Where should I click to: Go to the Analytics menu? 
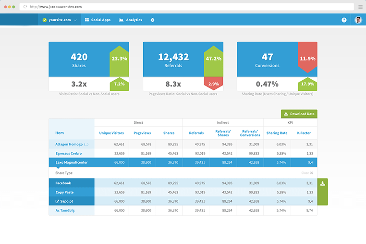click(x=134, y=20)
